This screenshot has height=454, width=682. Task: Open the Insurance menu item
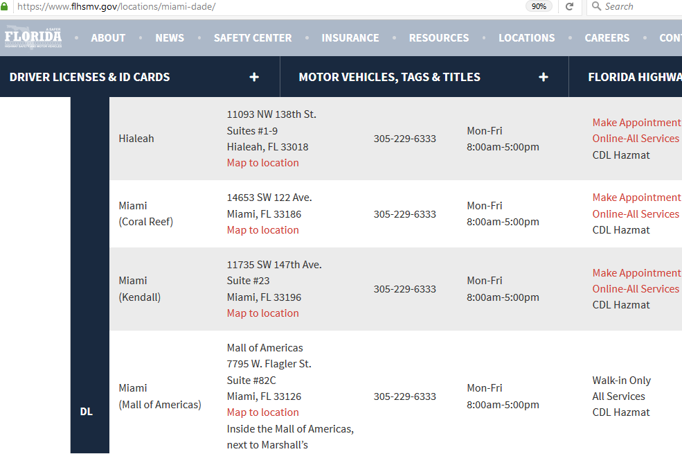tap(350, 38)
